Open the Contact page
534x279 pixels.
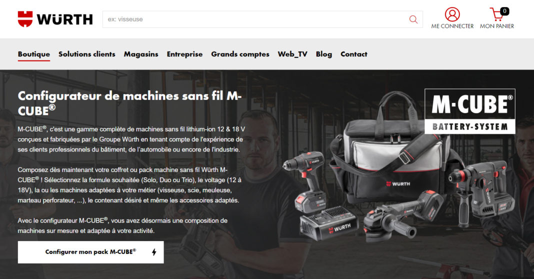(354, 54)
